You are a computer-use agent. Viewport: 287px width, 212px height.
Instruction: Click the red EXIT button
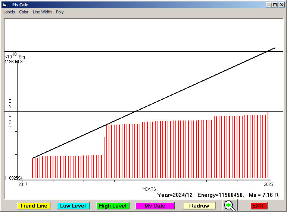(x=259, y=206)
